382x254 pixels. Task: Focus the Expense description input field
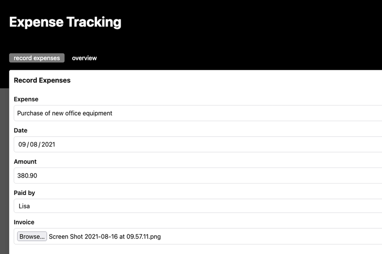163,113
